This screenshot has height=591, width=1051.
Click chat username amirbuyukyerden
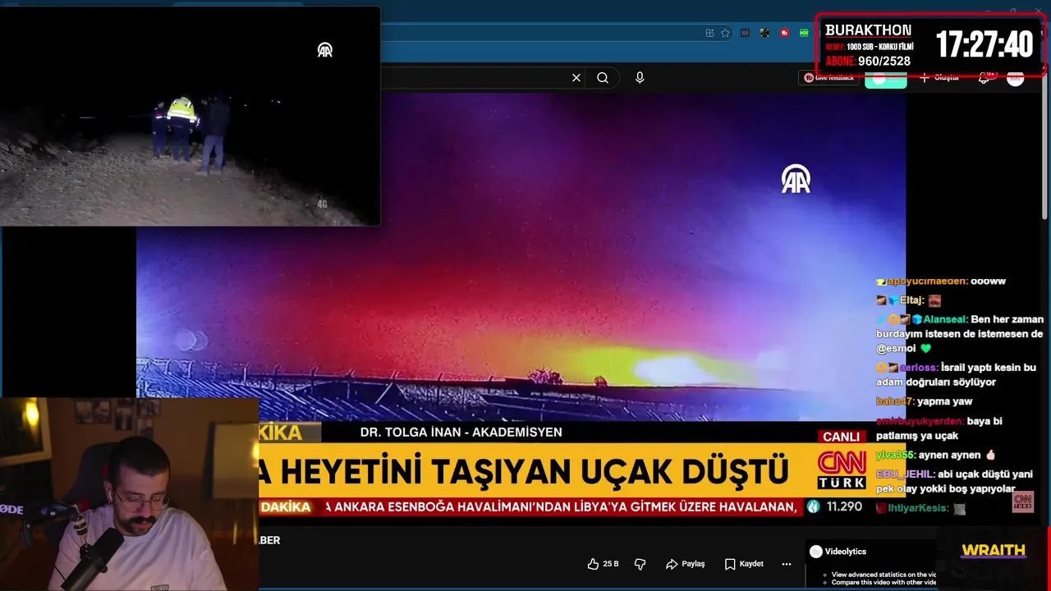pyautogui.click(x=920, y=421)
